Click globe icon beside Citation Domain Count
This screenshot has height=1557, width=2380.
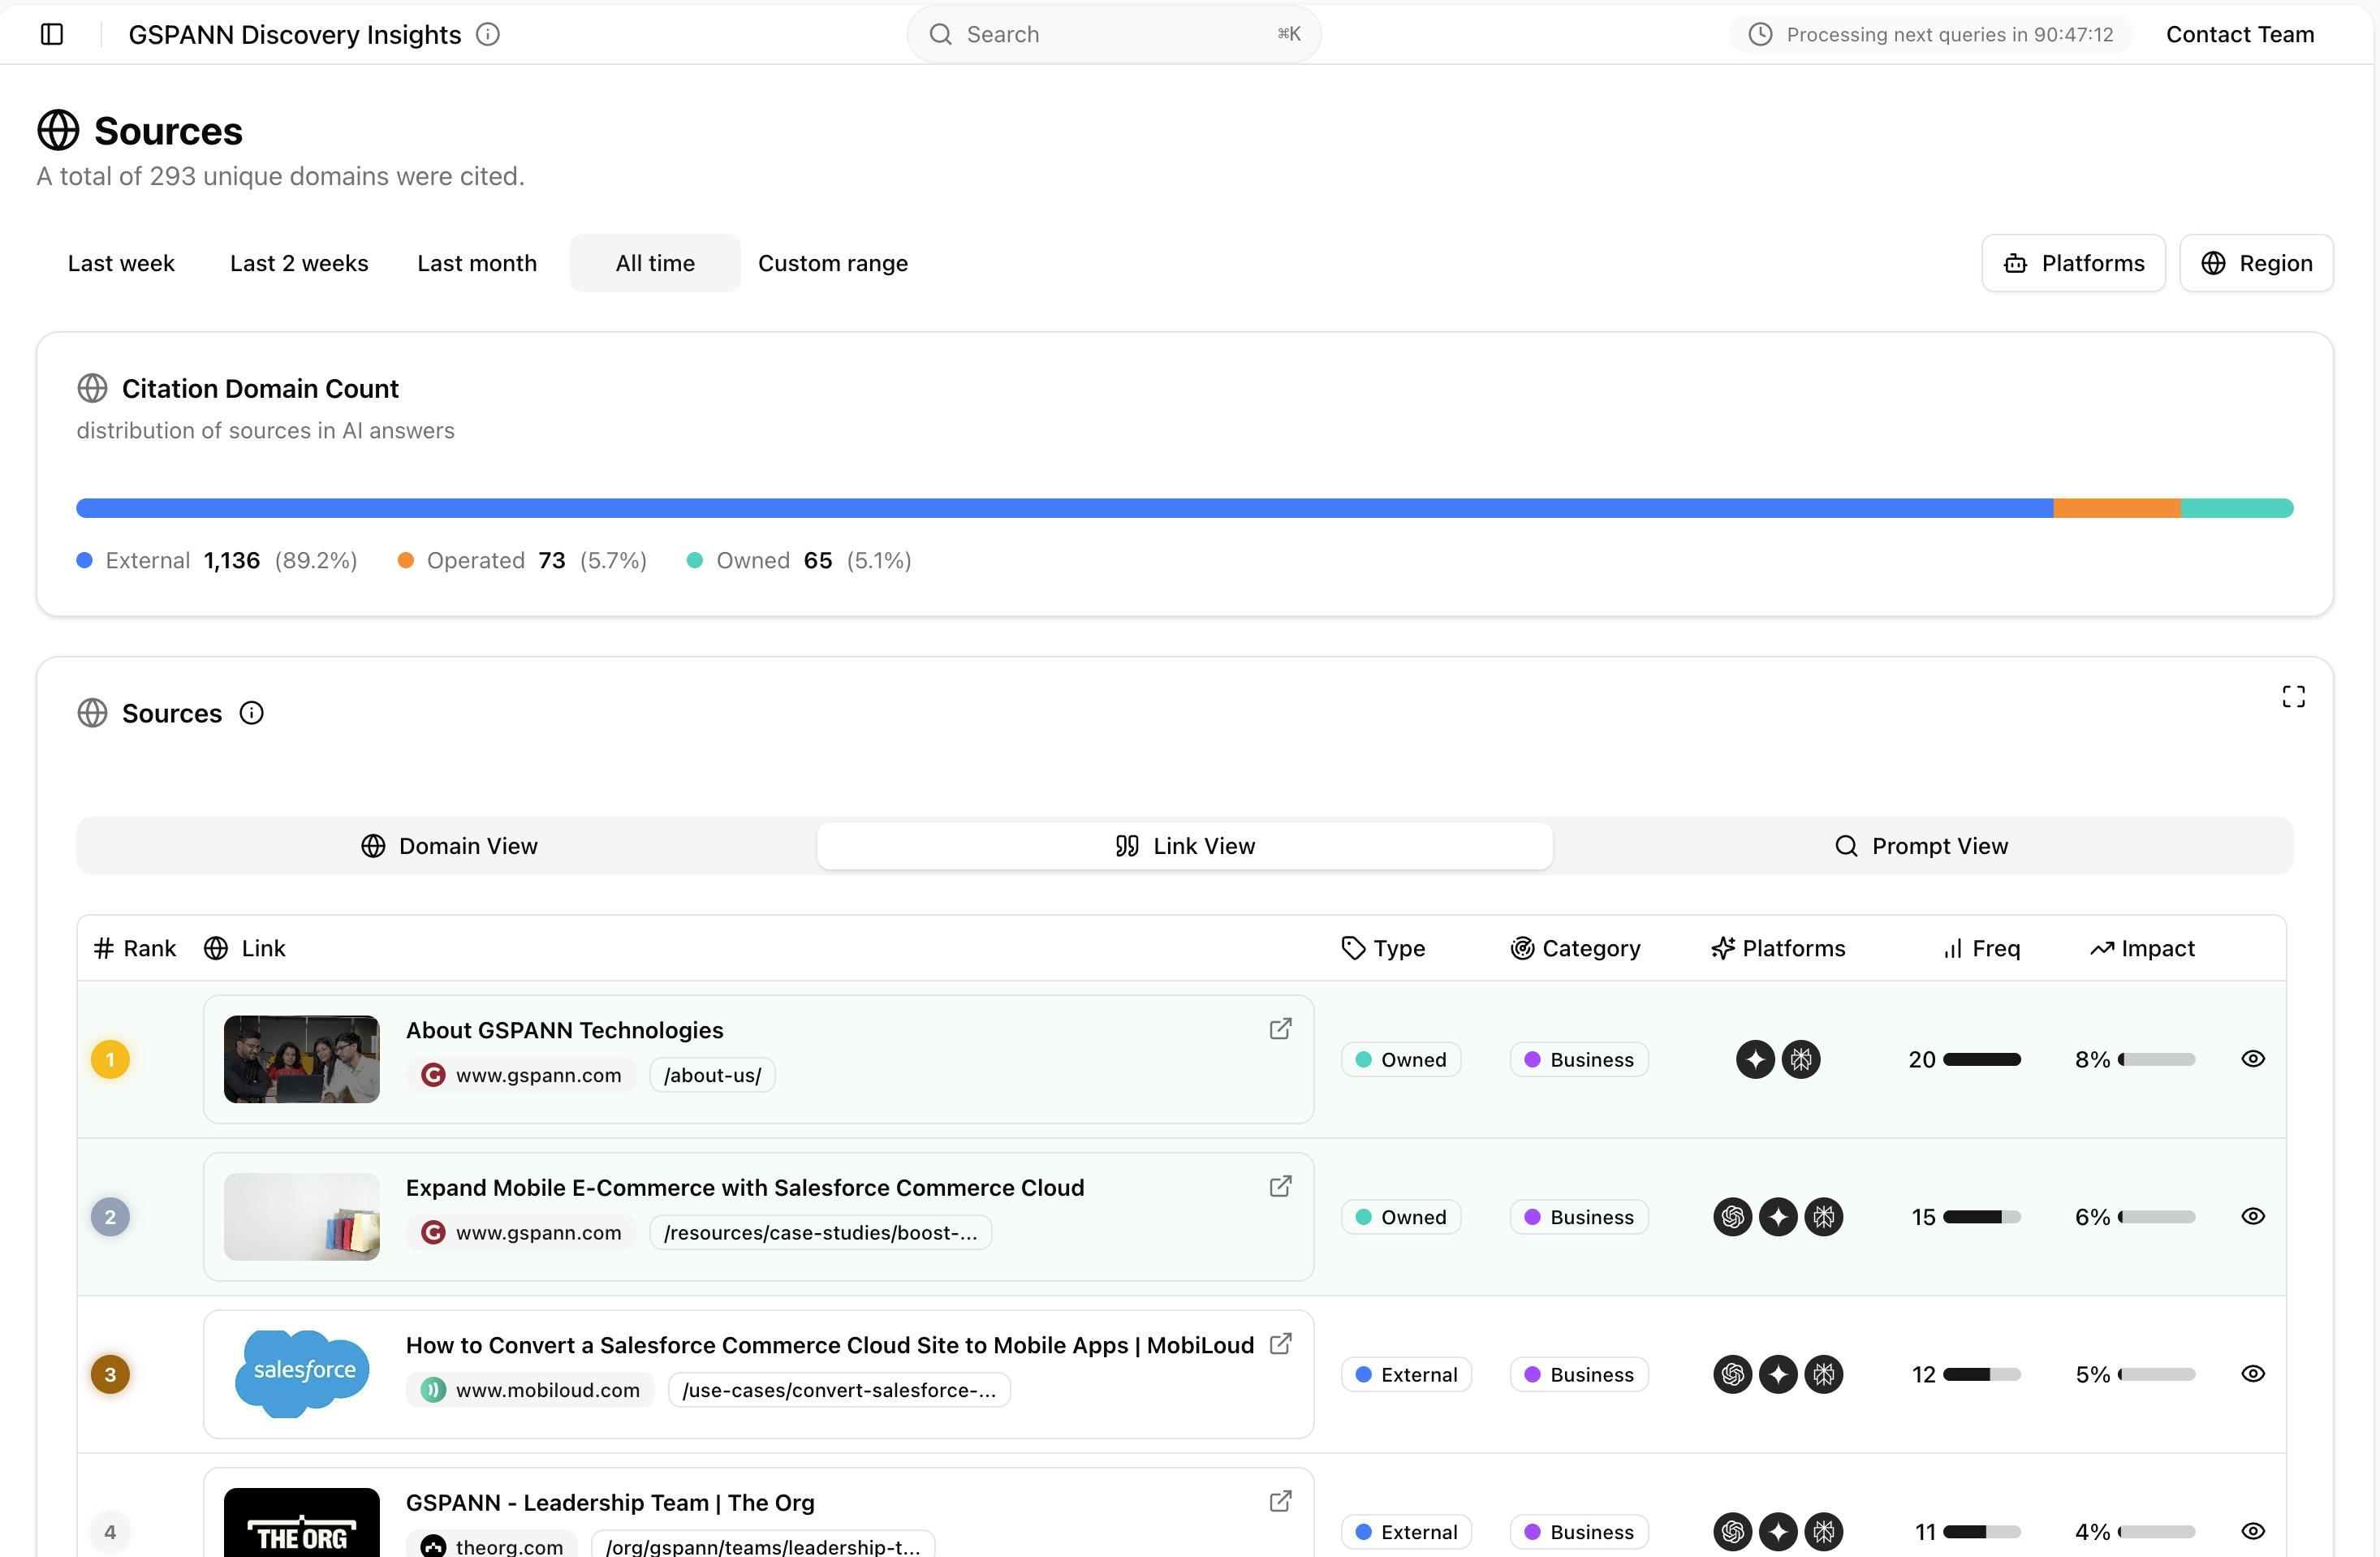tap(92, 388)
